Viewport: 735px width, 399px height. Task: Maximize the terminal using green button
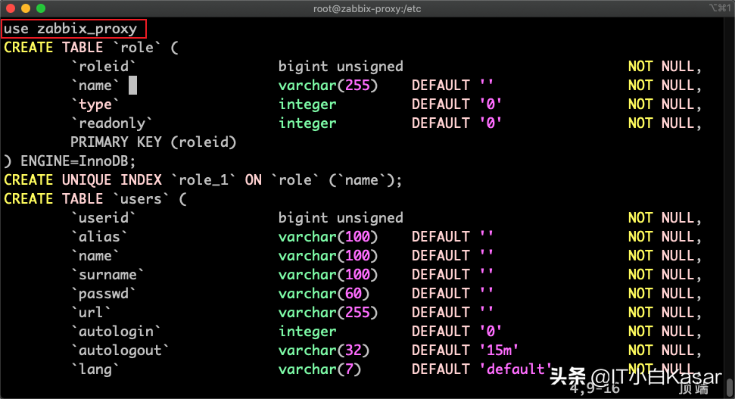coord(41,8)
